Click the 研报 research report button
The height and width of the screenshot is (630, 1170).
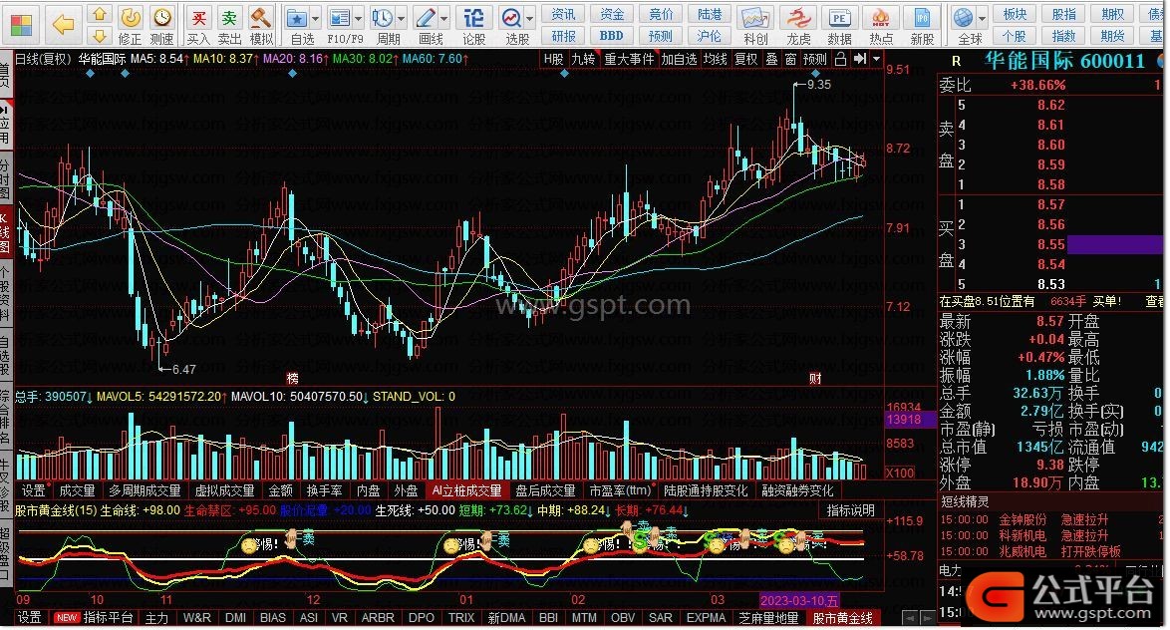point(563,35)
